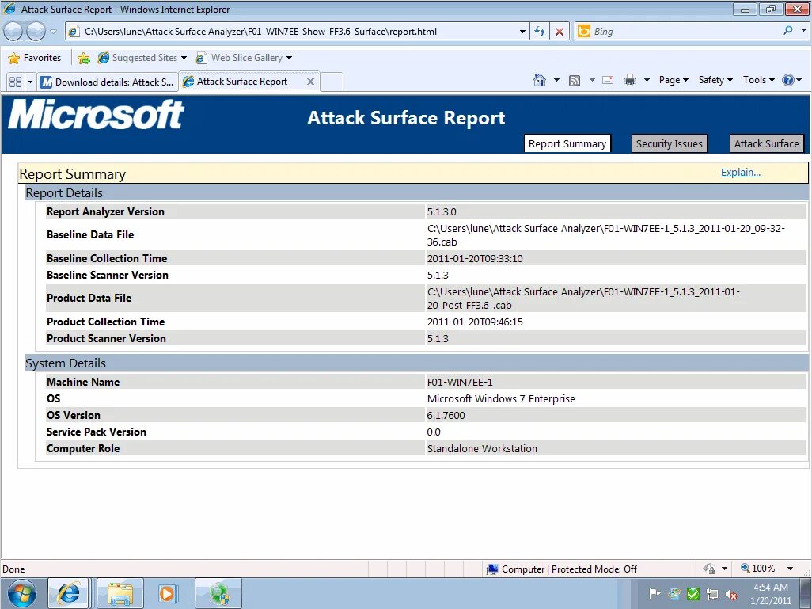
Task: Click the network tray icon
Action: coord(712,594)
